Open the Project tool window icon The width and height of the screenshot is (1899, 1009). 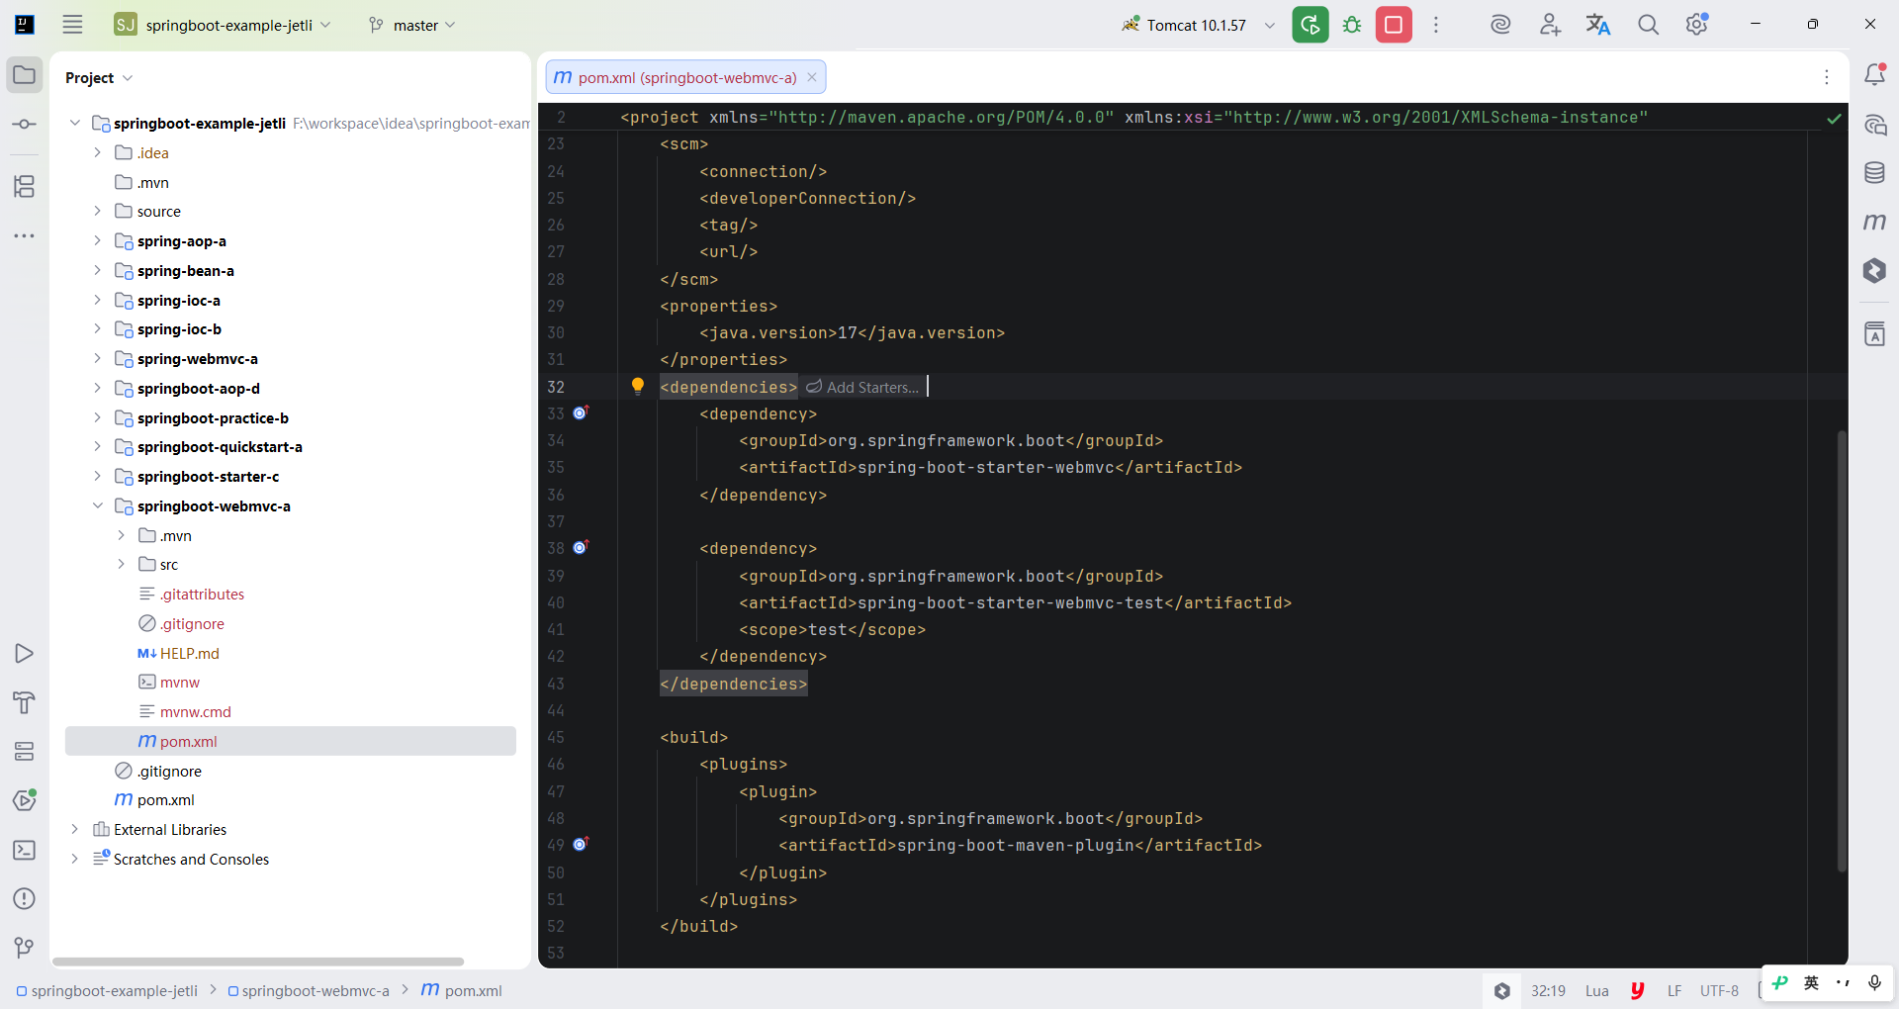pyautogui.click(x=25, y=75)
